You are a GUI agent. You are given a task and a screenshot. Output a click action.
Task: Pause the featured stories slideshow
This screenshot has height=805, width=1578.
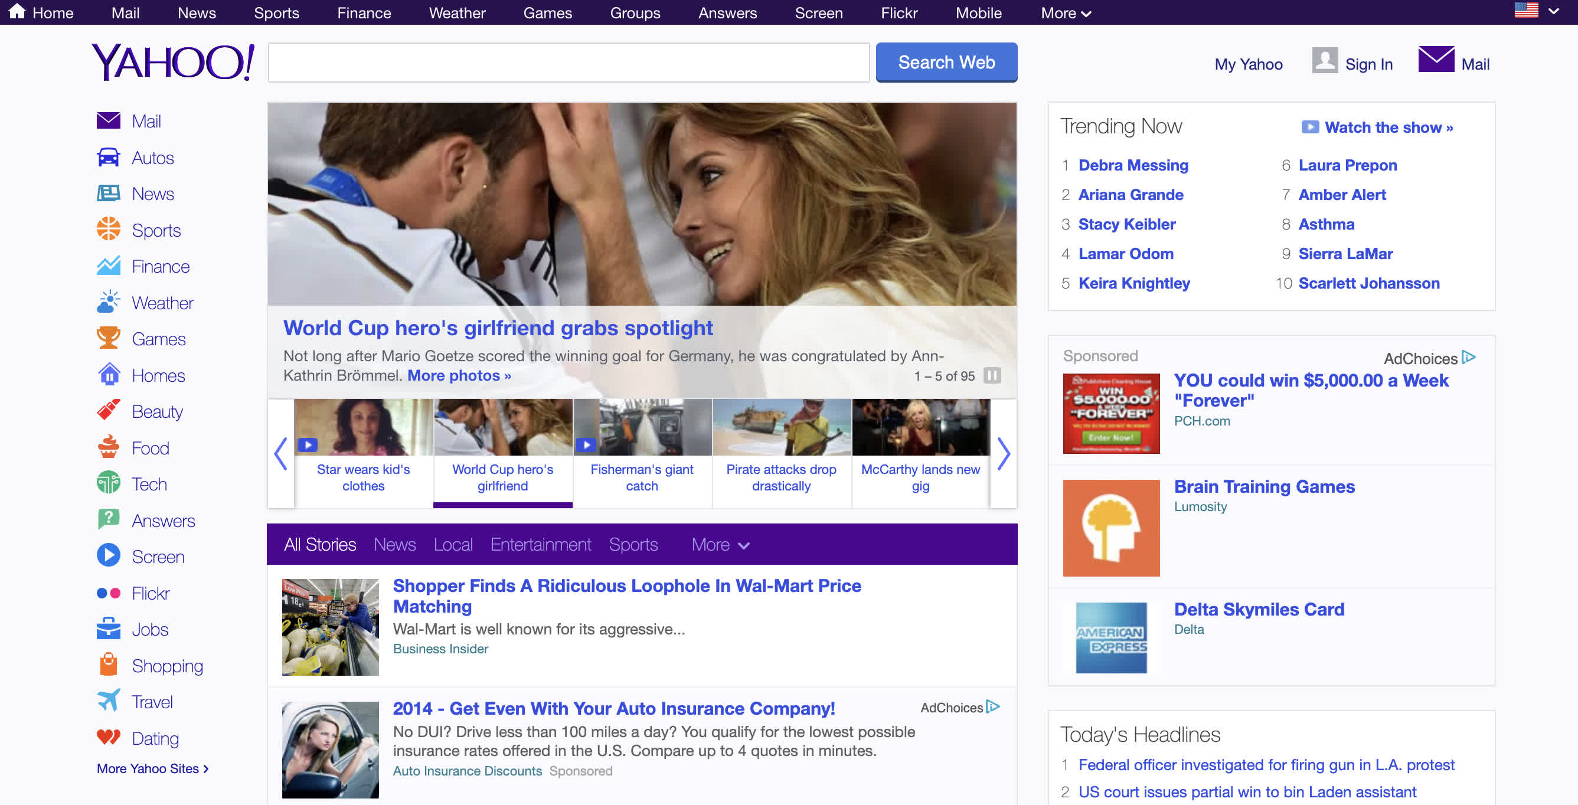coord(992,375)
